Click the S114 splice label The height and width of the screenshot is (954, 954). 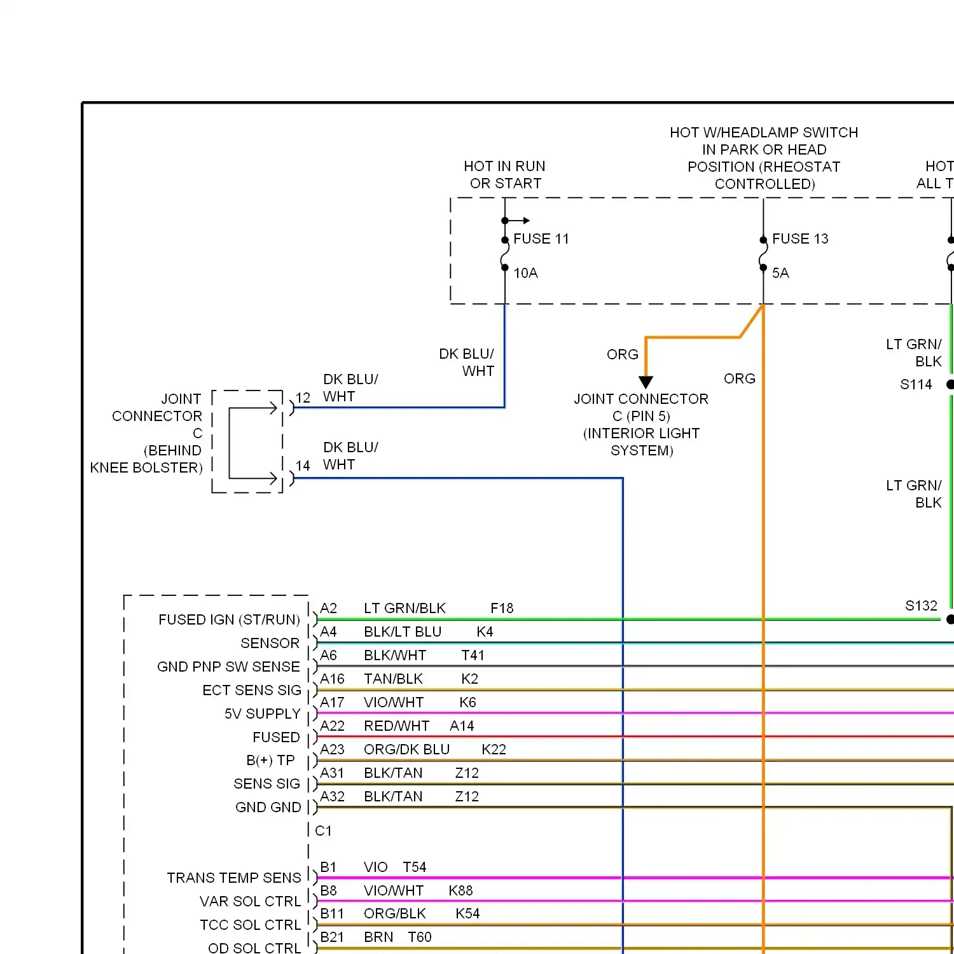pos(916,384)
